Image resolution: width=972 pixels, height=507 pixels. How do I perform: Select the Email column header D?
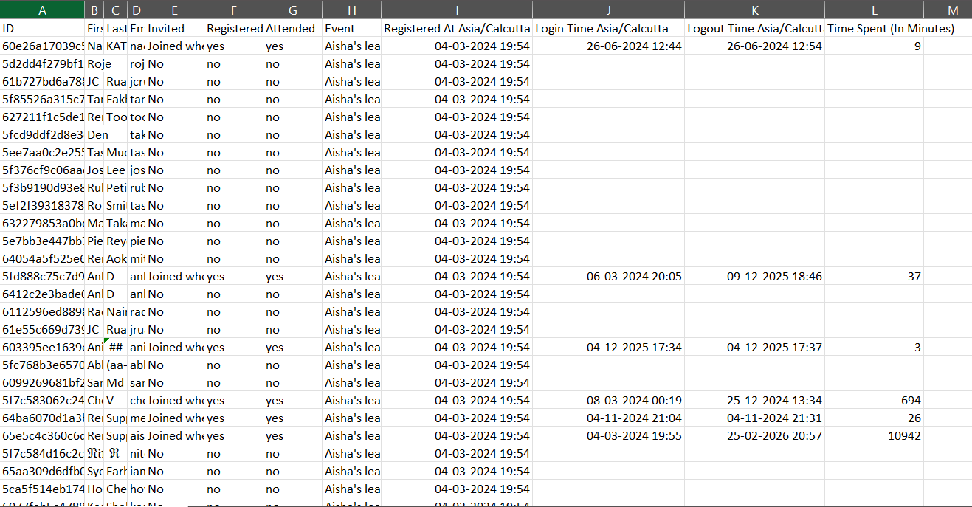tap(136, 10)
